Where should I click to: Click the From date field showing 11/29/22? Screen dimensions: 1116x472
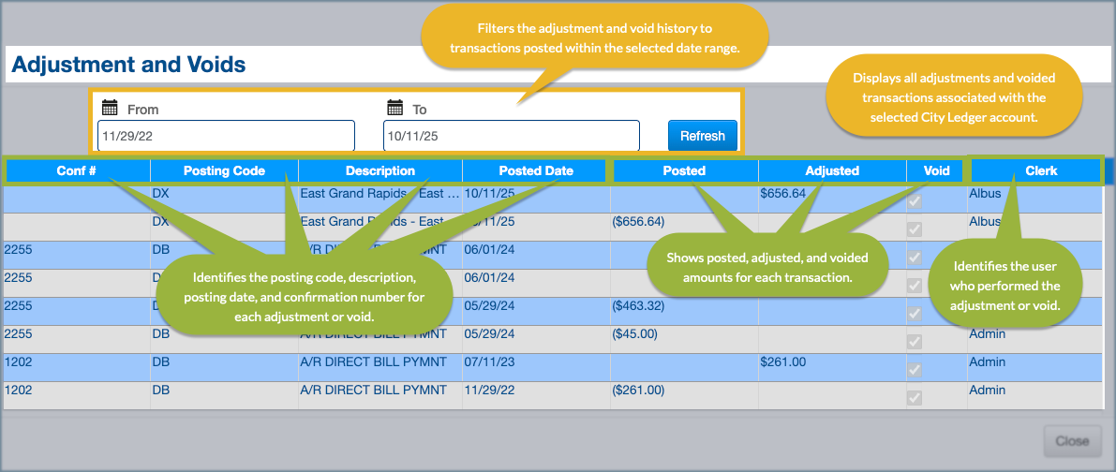[226, 136]
